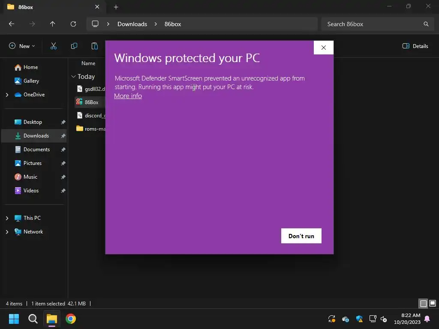Close the SmartScreen dialog with X
This screenshot has height=329, width=439.
click(x=323, y=48)
